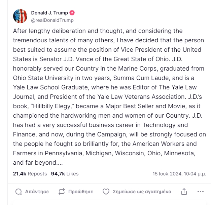View the 94,7k Likes list

[x=65, y=174]
